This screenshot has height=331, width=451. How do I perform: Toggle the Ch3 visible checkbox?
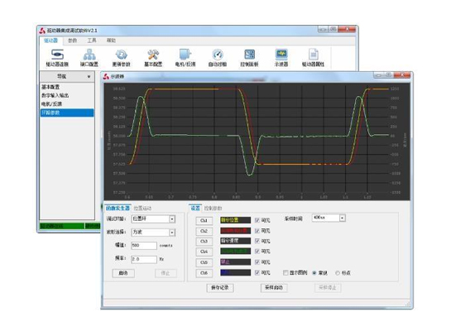pos(257,241)
